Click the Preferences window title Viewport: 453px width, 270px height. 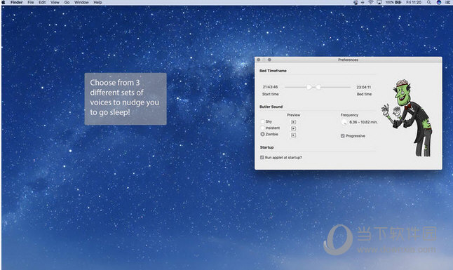pos(348,60)
